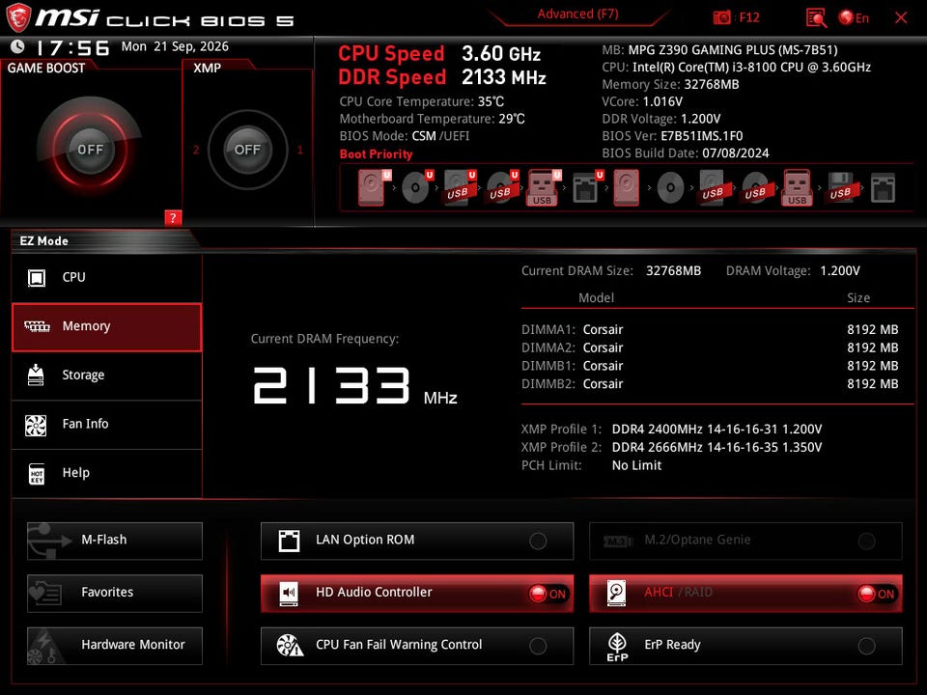Select the legacy hard disk boot icon without U badge

coord(626,187)
